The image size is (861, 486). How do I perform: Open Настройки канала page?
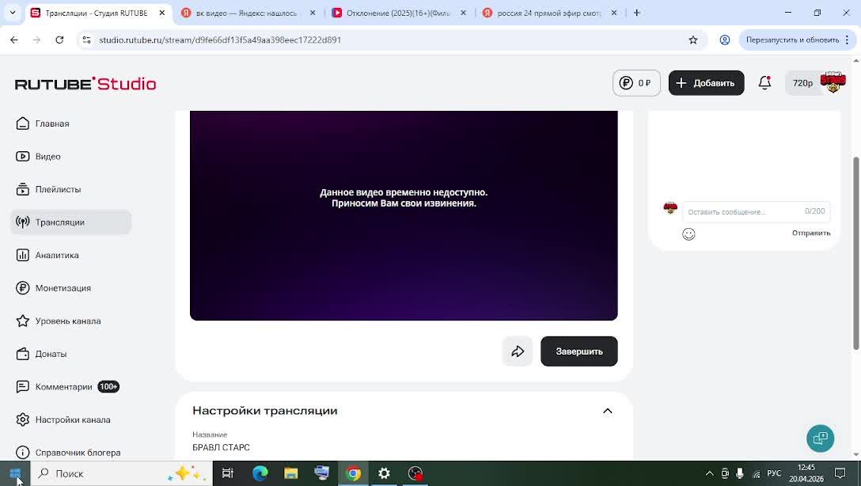[71, 420]
